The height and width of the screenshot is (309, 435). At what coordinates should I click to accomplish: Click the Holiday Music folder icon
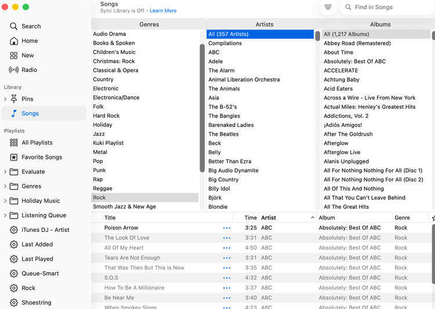tap(13, 201)
